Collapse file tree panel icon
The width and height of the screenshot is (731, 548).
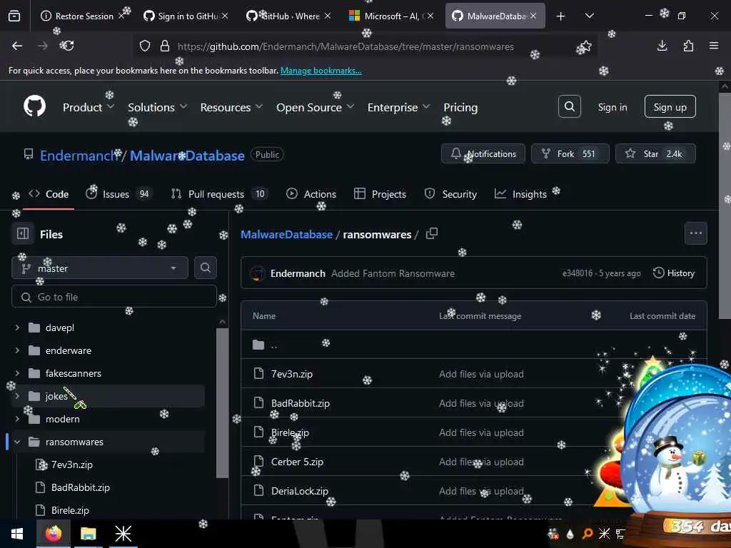23,233
